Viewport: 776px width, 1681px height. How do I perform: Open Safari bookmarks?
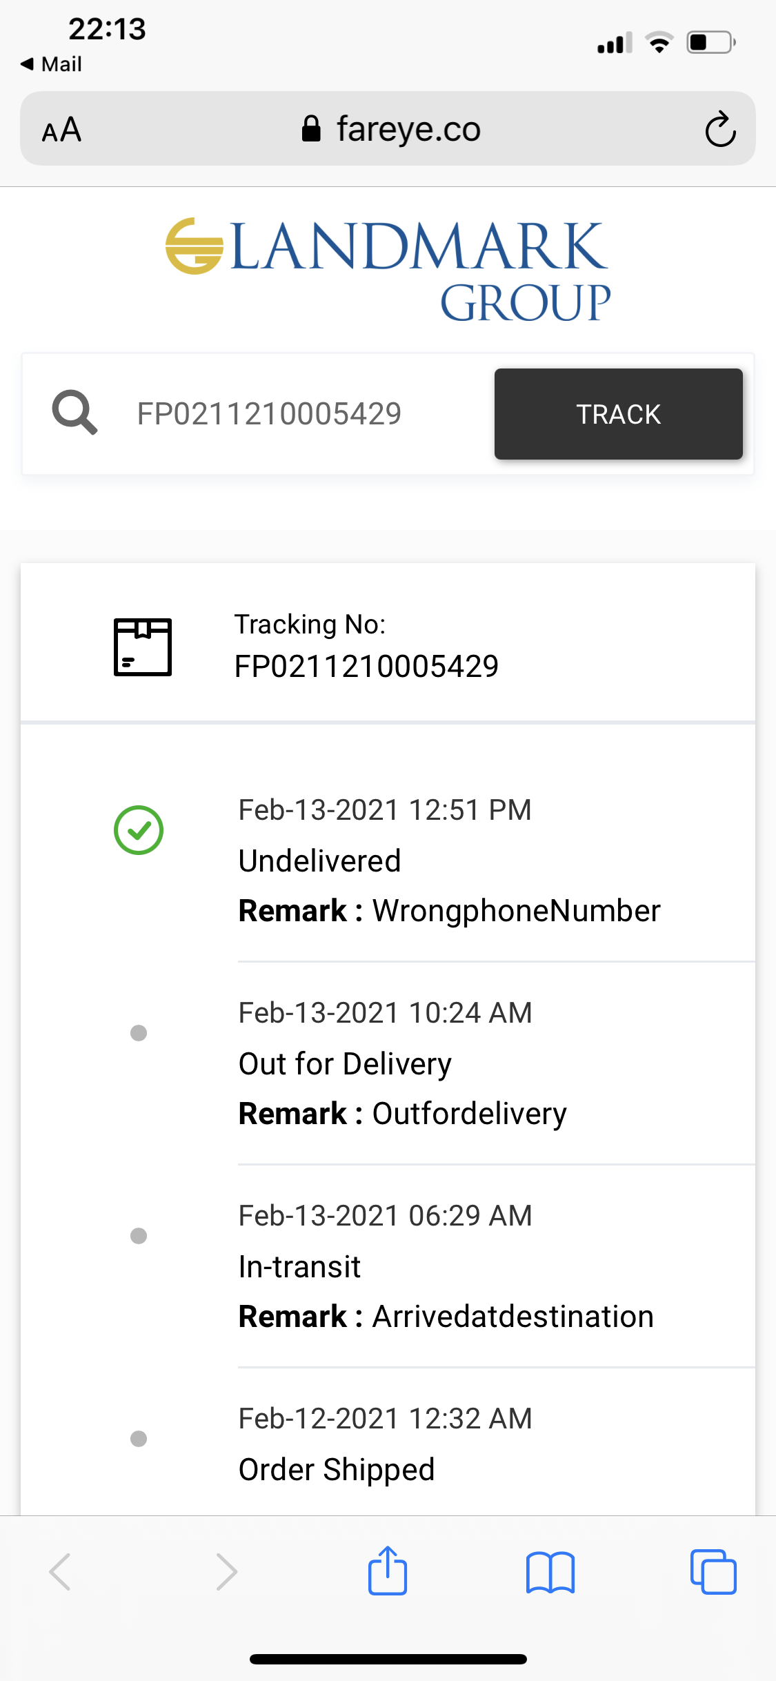[550, 1572]
